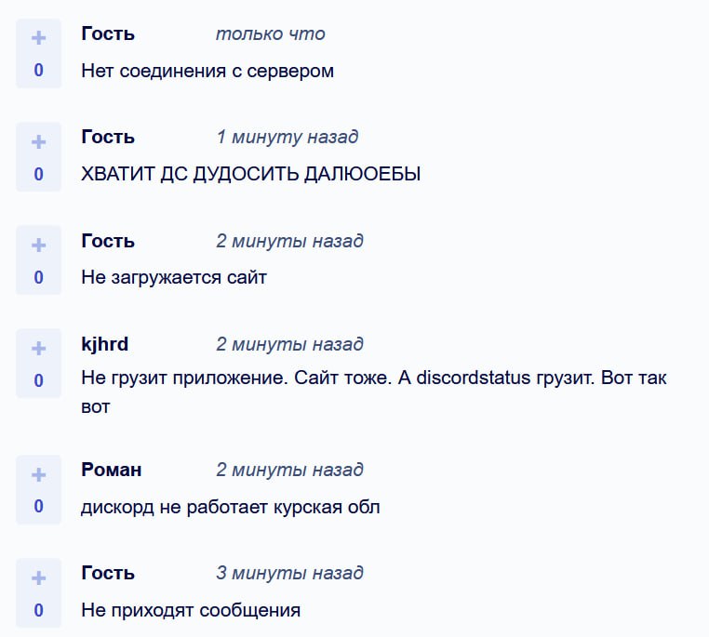Click the text 'дискорд не работает курская обл'
The height and width of the screenshot is (637, 709).
(x=231, y=507)
